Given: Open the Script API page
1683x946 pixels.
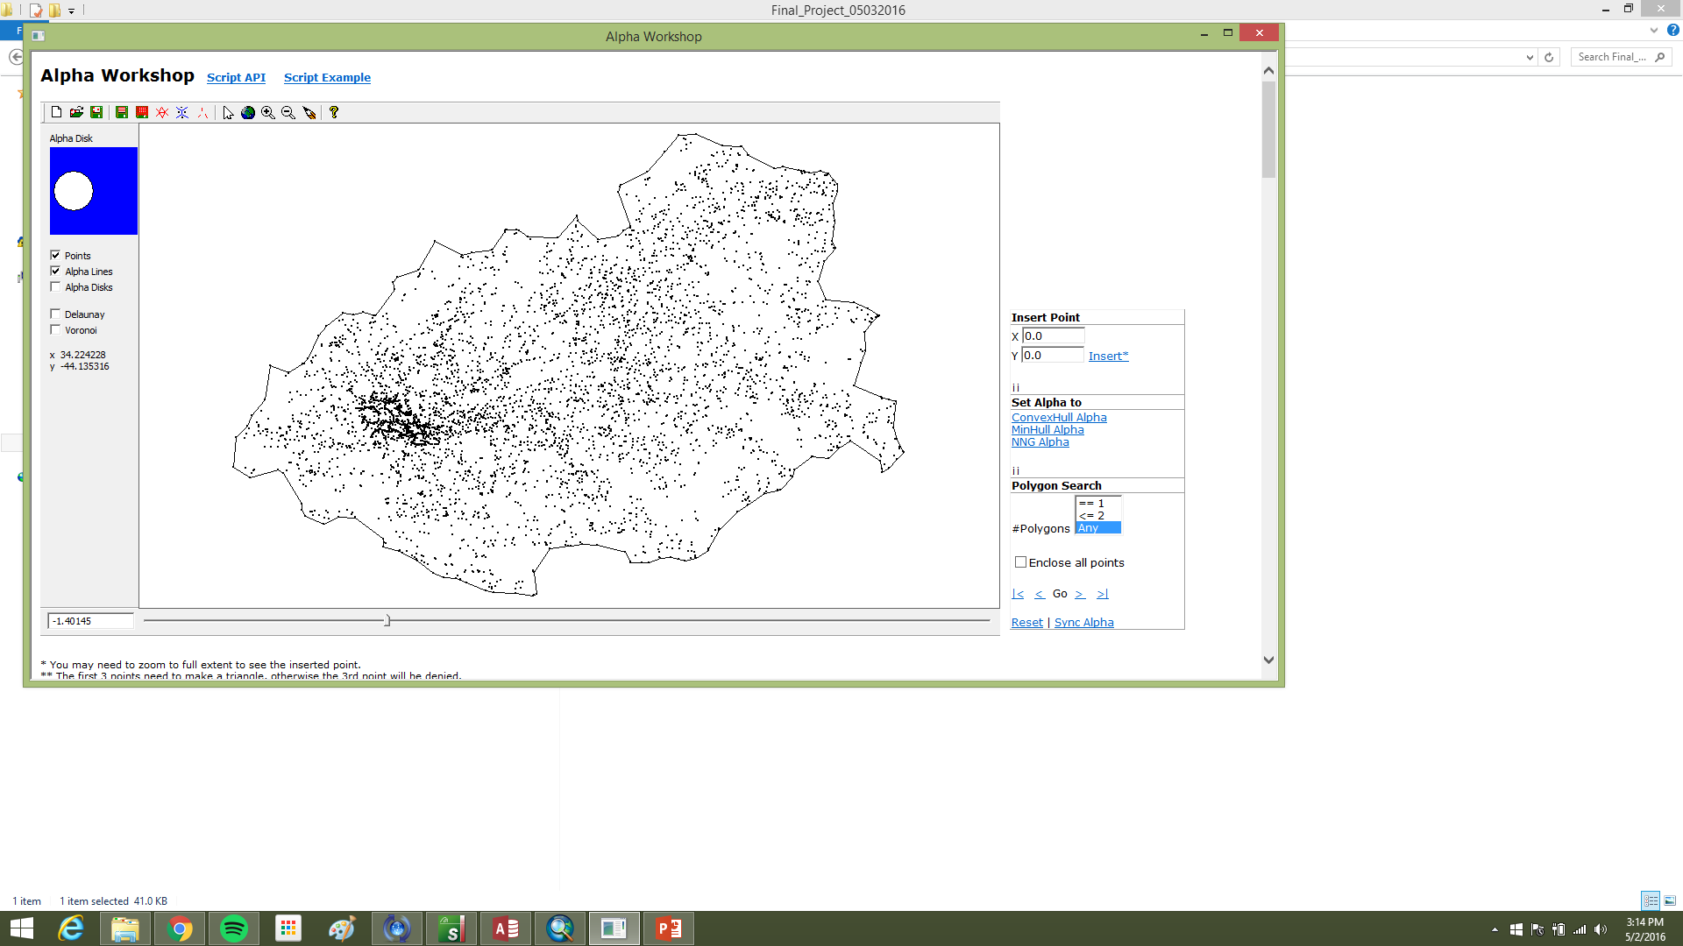Looking at the screenshot, I should 236,77.
